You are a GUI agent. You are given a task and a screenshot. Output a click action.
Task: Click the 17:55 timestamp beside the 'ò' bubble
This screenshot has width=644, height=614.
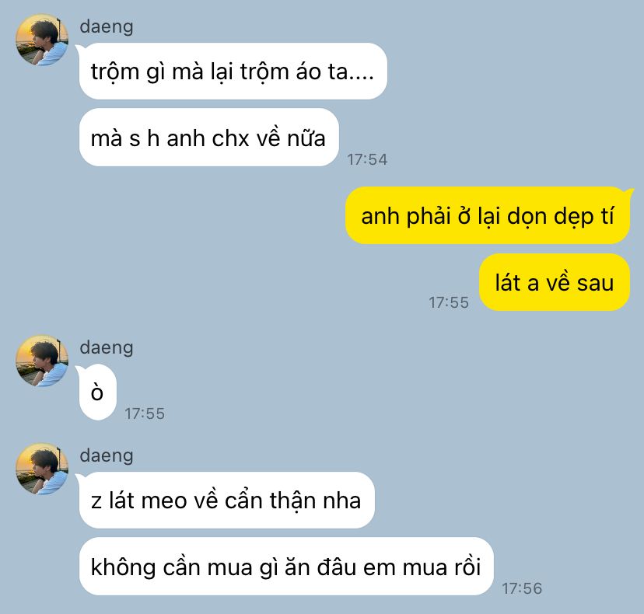(145, 413)
